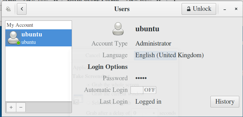Remove the user with the minus button
243x117 pixels.
point(21,107)
